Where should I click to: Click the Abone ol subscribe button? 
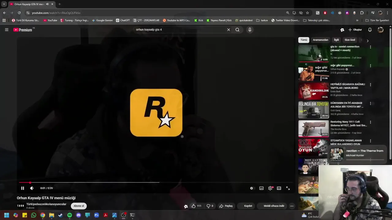[79, 206]
